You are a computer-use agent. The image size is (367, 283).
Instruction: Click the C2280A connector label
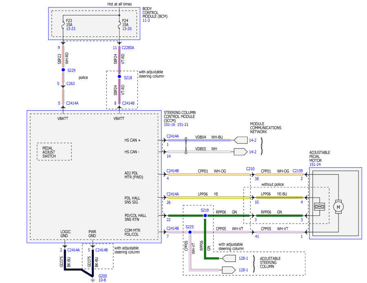(128, 48)
